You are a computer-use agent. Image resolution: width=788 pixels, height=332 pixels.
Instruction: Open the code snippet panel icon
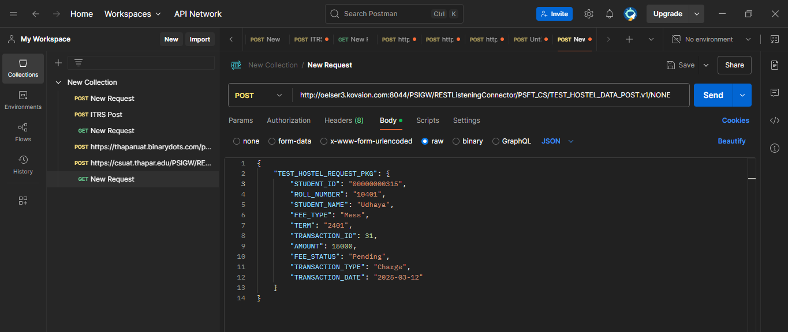tap(775, 120)
